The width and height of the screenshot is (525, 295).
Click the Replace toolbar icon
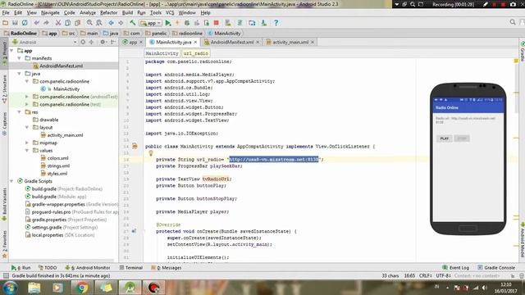click(99, 23)
